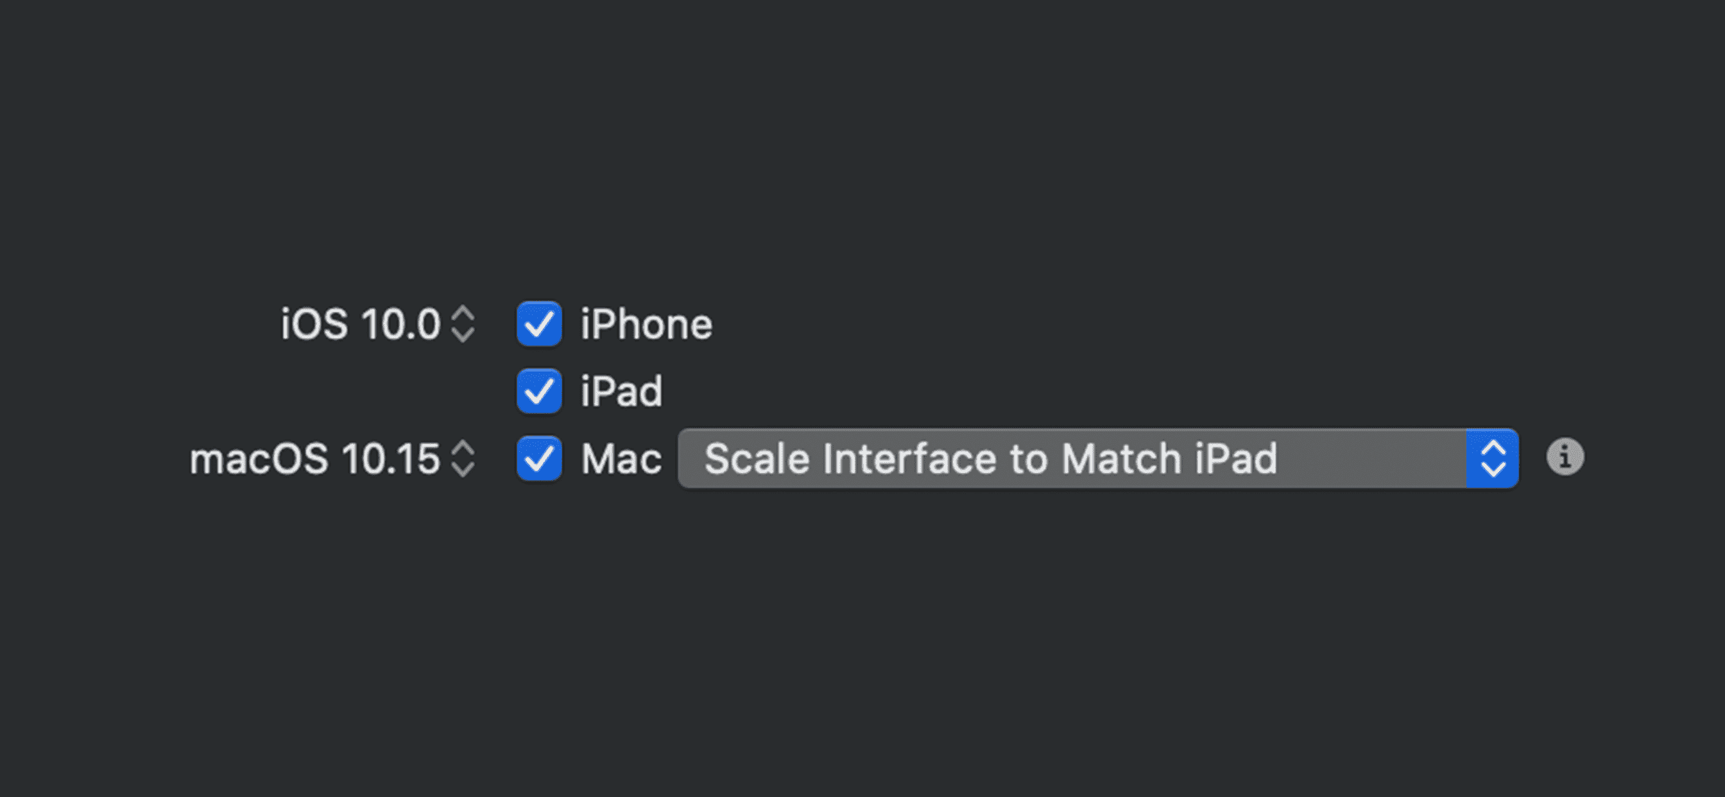Screen dimensions: 1725x797
Task: Click the iPhone label text
Action: pyautogui.click(x=646, y=325)
